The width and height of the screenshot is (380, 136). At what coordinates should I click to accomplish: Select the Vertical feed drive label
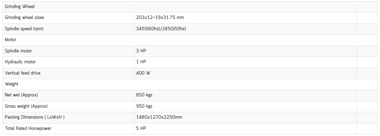pos(23,73)
